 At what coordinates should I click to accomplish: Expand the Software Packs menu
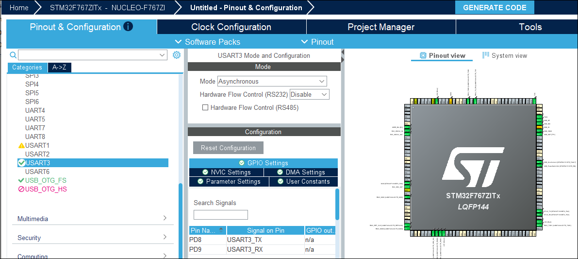tap(208, 42)
